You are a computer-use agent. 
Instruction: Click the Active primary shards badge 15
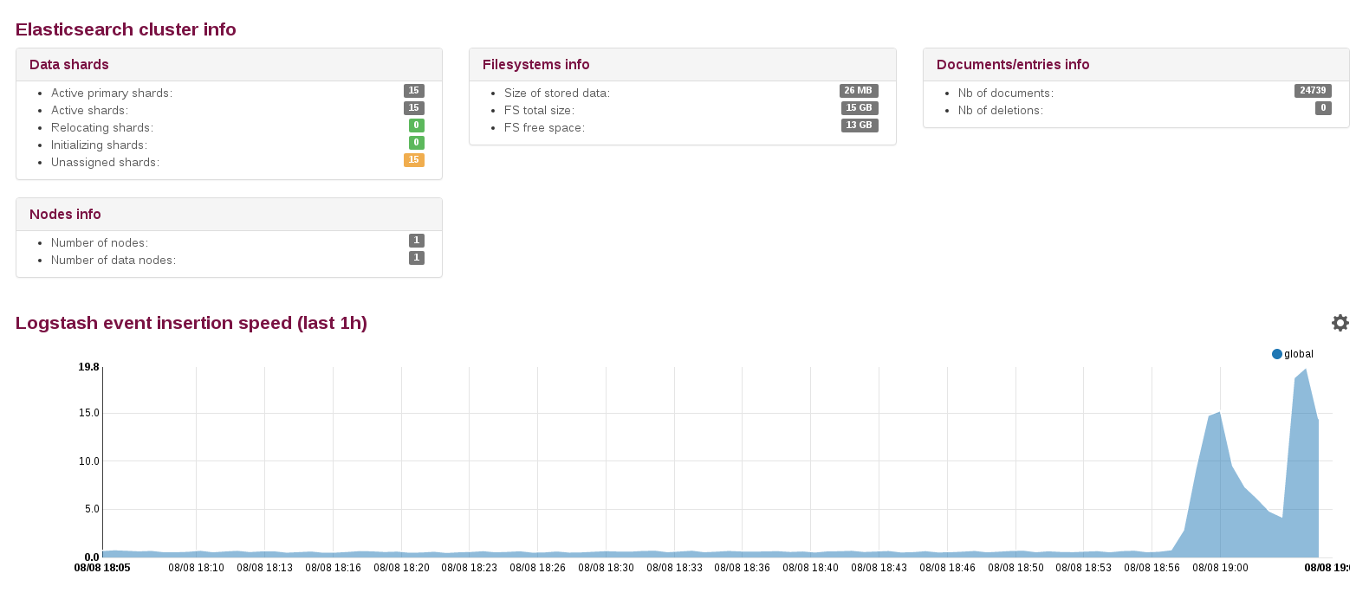414,91
